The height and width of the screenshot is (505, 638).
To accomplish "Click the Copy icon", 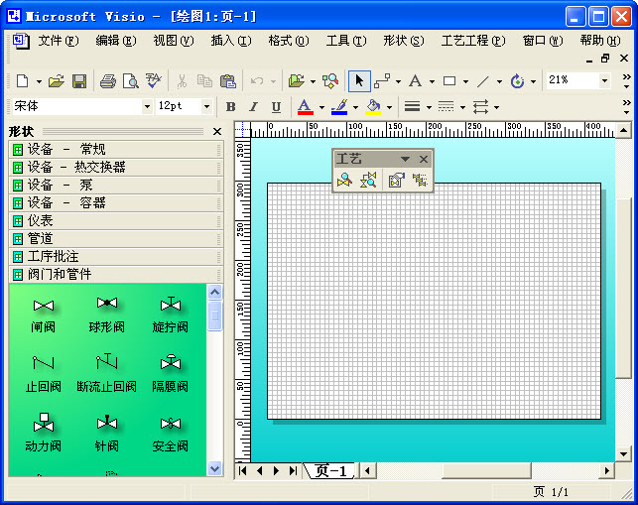I will (204, 81).
